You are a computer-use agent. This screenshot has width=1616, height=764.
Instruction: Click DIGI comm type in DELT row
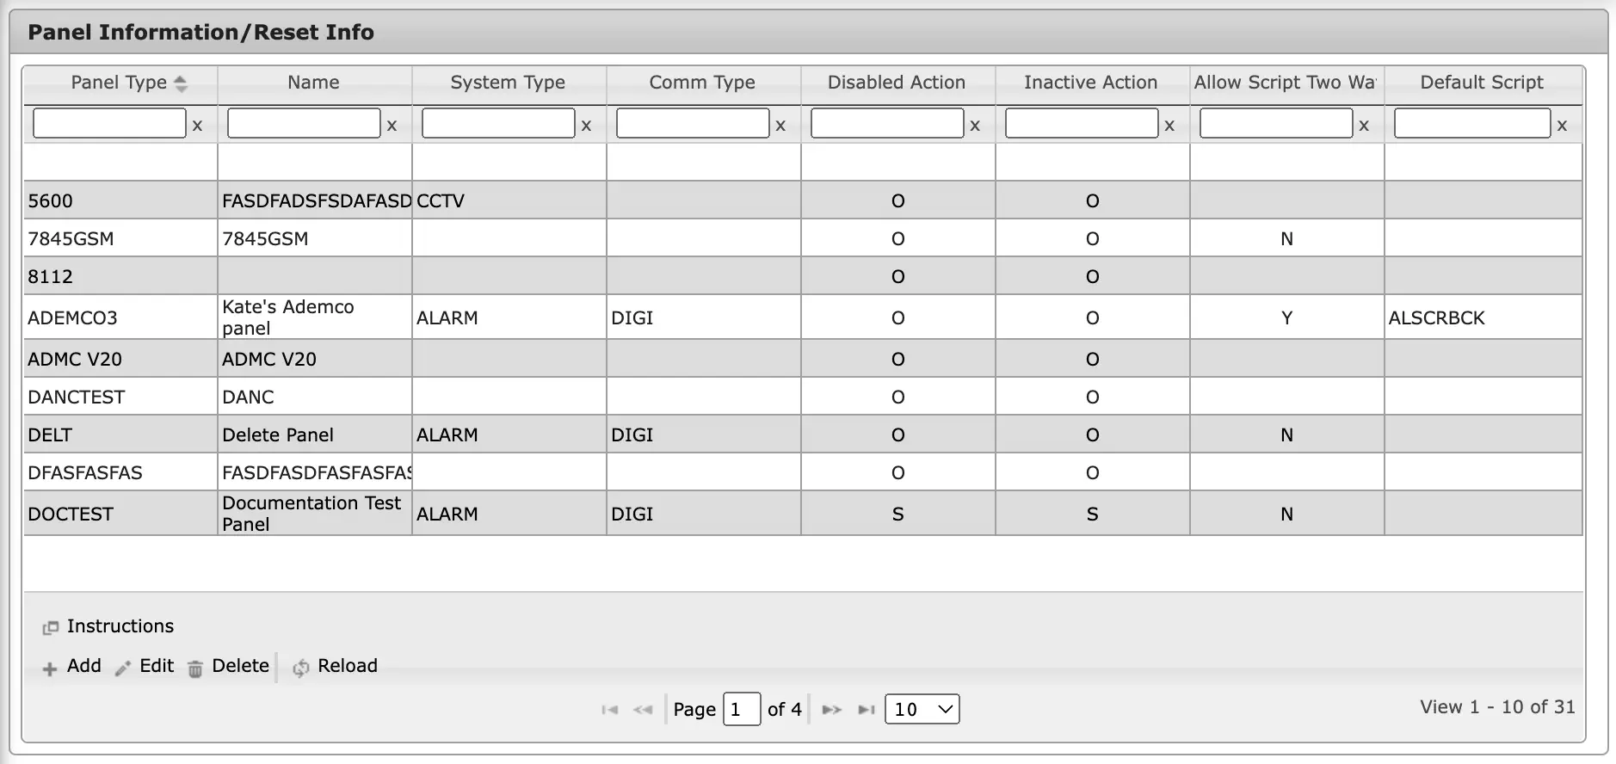(x=704, y=434)
